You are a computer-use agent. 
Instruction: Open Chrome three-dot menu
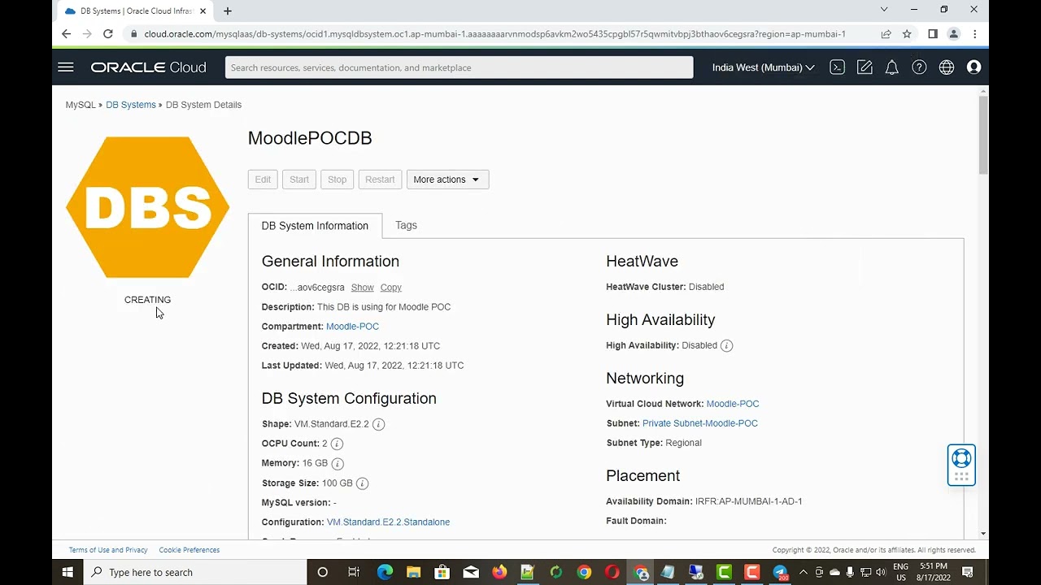974,34
